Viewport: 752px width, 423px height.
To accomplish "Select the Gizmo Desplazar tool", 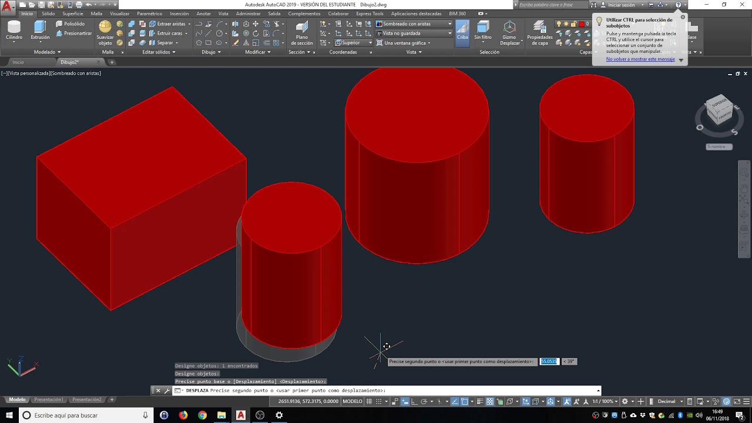I will pos(510,33).
